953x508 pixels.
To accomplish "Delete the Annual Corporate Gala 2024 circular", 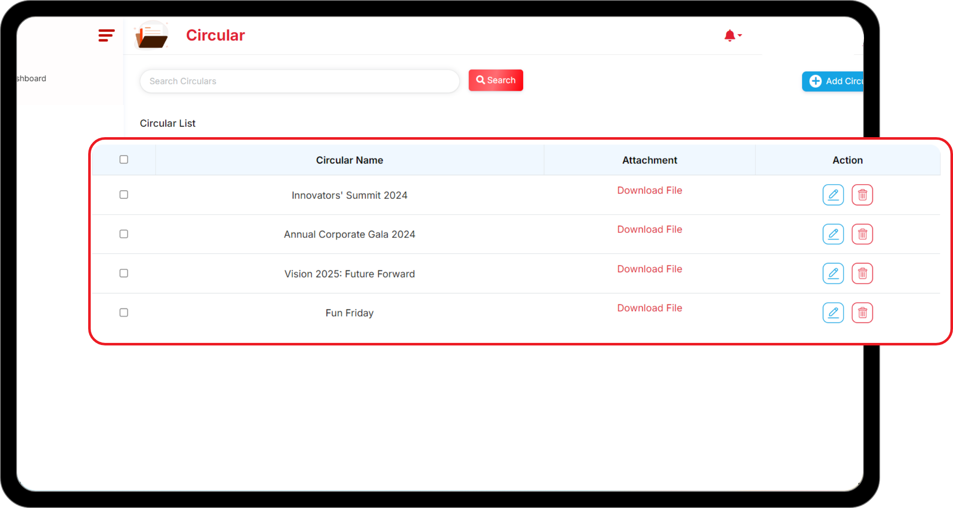I will click(x=862, y=234).
